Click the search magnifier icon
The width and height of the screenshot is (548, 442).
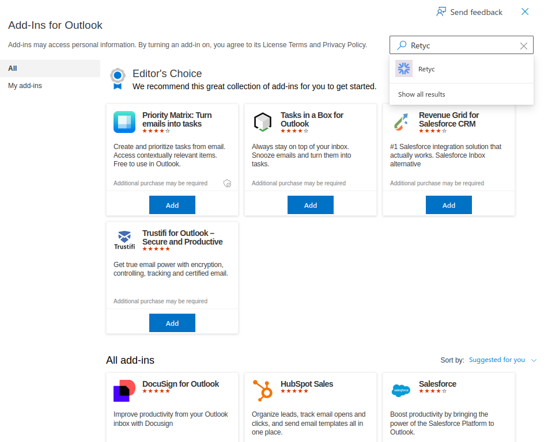[402, 45]
